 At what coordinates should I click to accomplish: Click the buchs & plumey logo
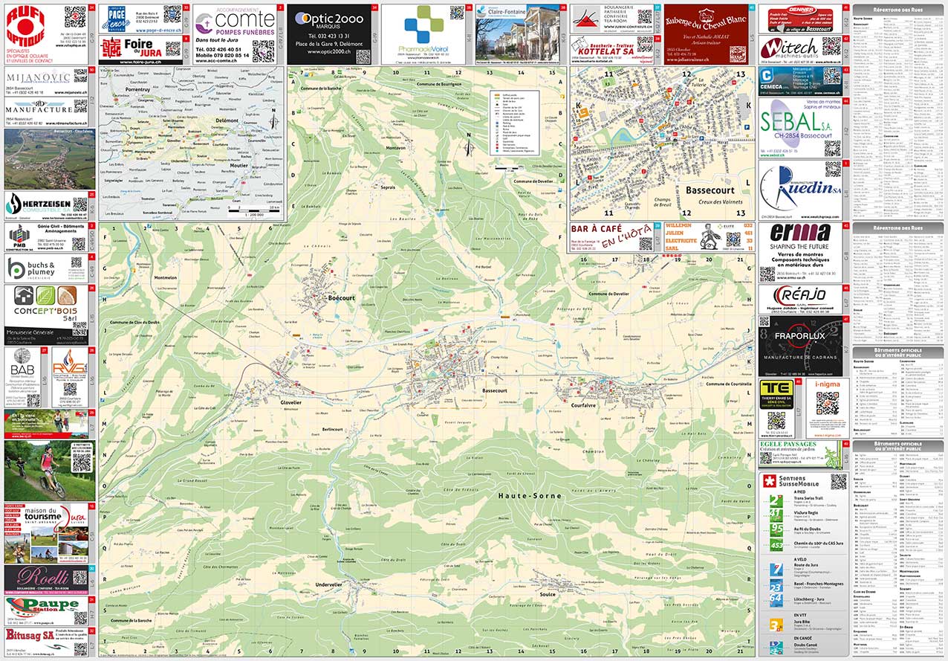tap(31, 268)
